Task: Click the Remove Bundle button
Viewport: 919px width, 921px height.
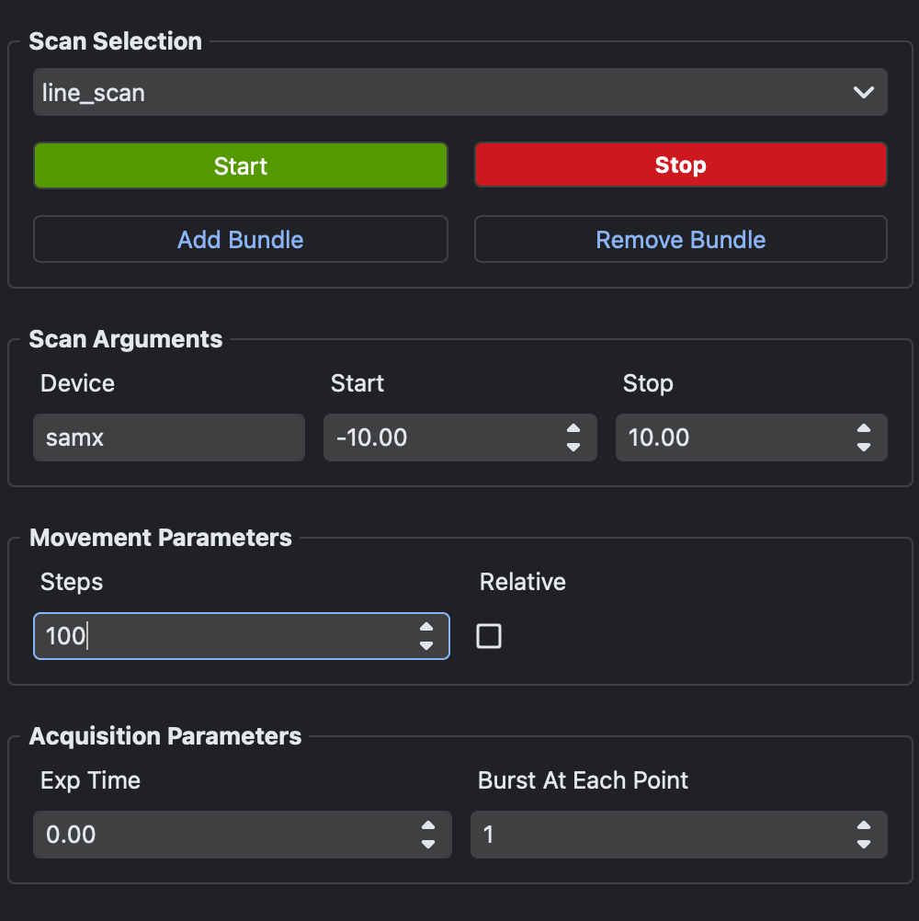Action: (680, 239)
